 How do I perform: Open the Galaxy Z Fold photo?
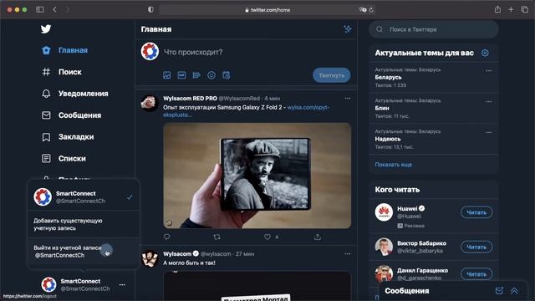257,176
